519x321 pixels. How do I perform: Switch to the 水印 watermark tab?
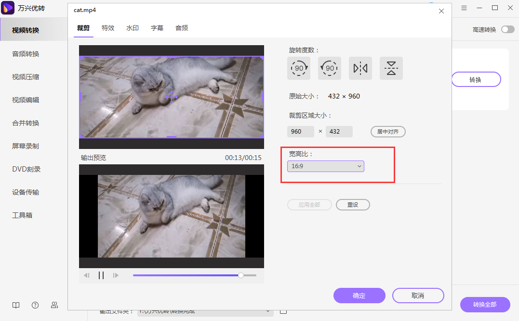tap(132, 28)
